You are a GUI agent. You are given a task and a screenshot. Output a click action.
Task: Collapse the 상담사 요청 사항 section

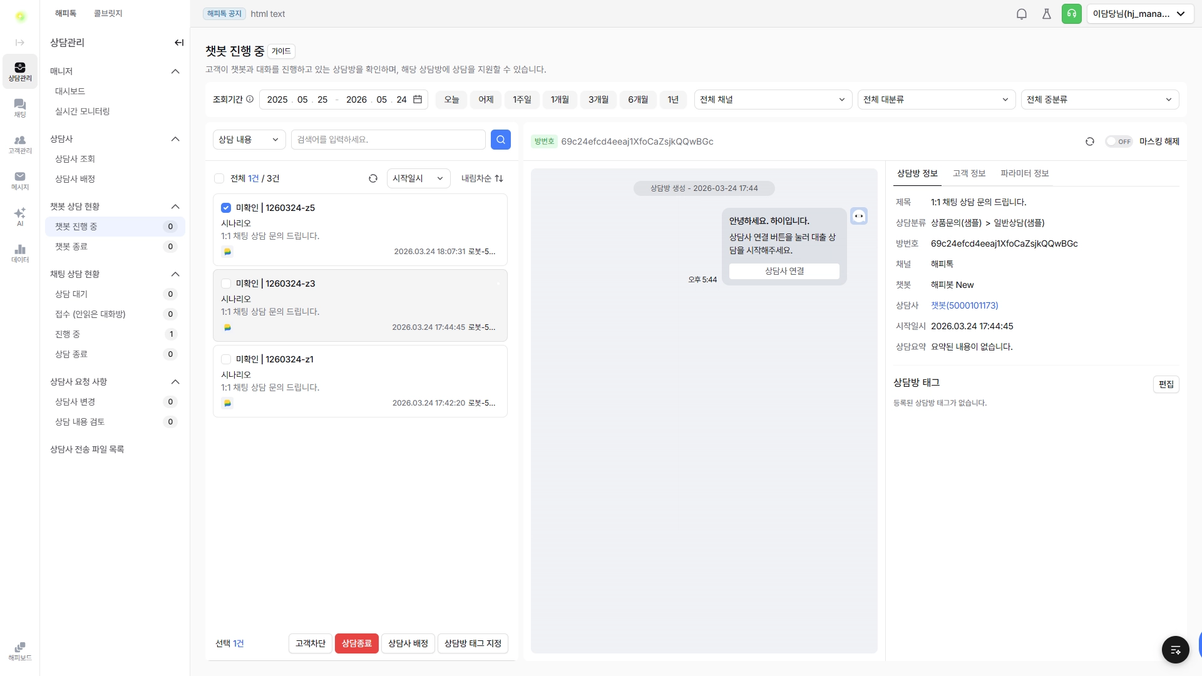(x=175, y=382)
